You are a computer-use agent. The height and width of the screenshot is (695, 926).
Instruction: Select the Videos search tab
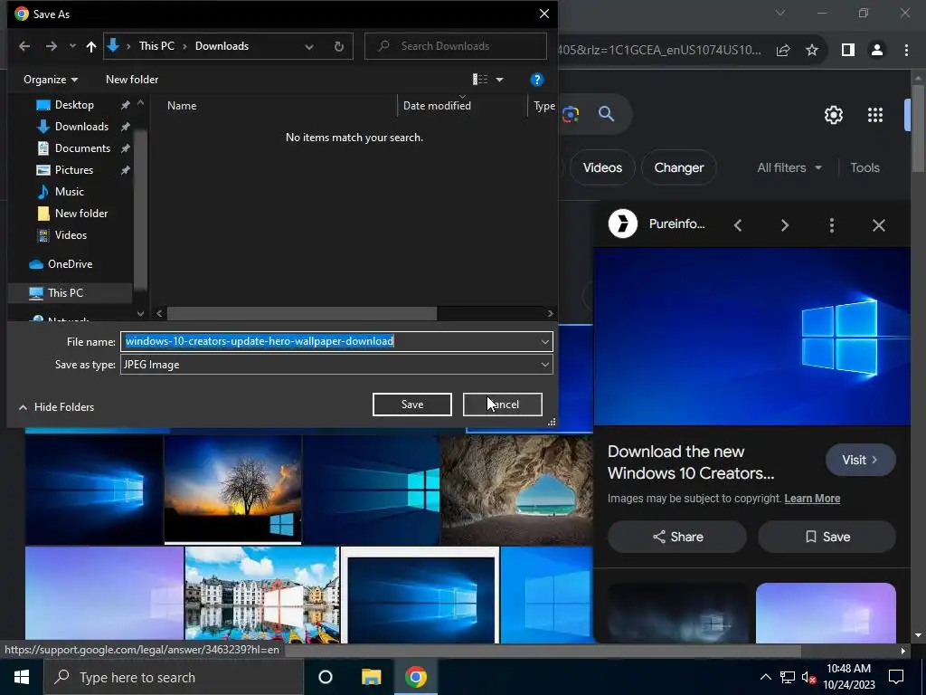602,167
